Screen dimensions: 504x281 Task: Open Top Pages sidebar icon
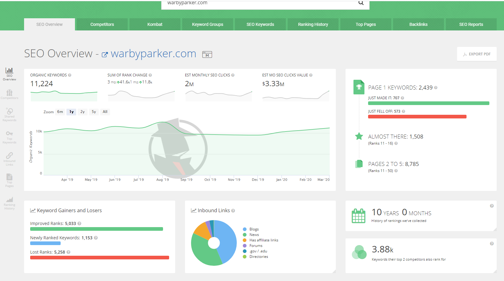(9, 180)
